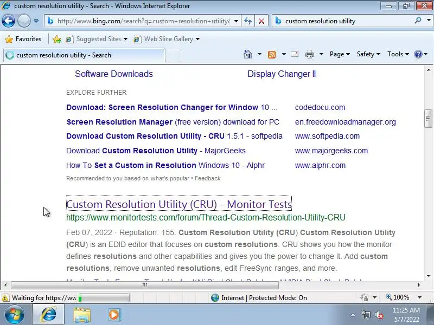Screen dimensions: 434x325
Task: Open Suggested Sites dropdown
Action: pyautogui.click(x=97, y=39)
